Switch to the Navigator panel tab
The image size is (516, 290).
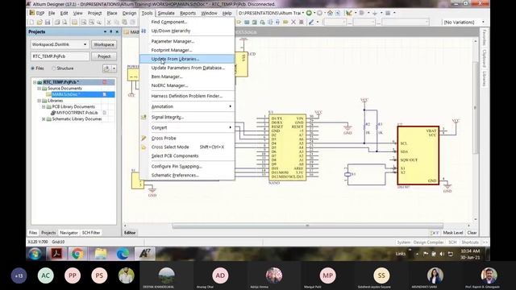point(69,233)
